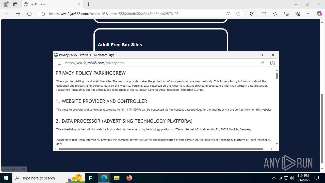Open the tab actions menu icon

[x=15, y=4]
